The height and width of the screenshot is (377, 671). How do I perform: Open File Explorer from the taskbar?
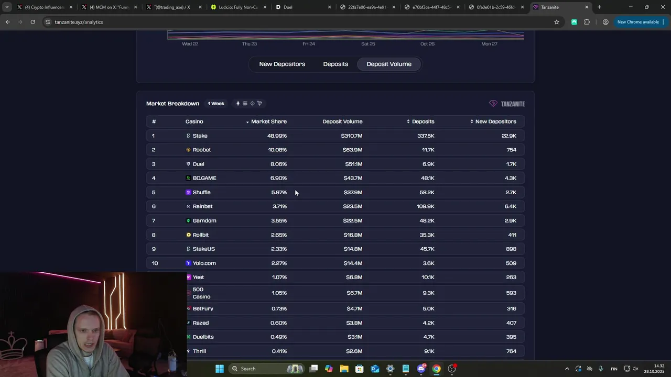click(344, 369)
